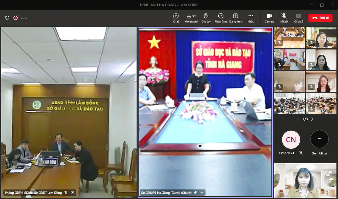
Task: Click the Chia sẻ share screen icon
Action: pyautogui.click(x=298, y=18)
